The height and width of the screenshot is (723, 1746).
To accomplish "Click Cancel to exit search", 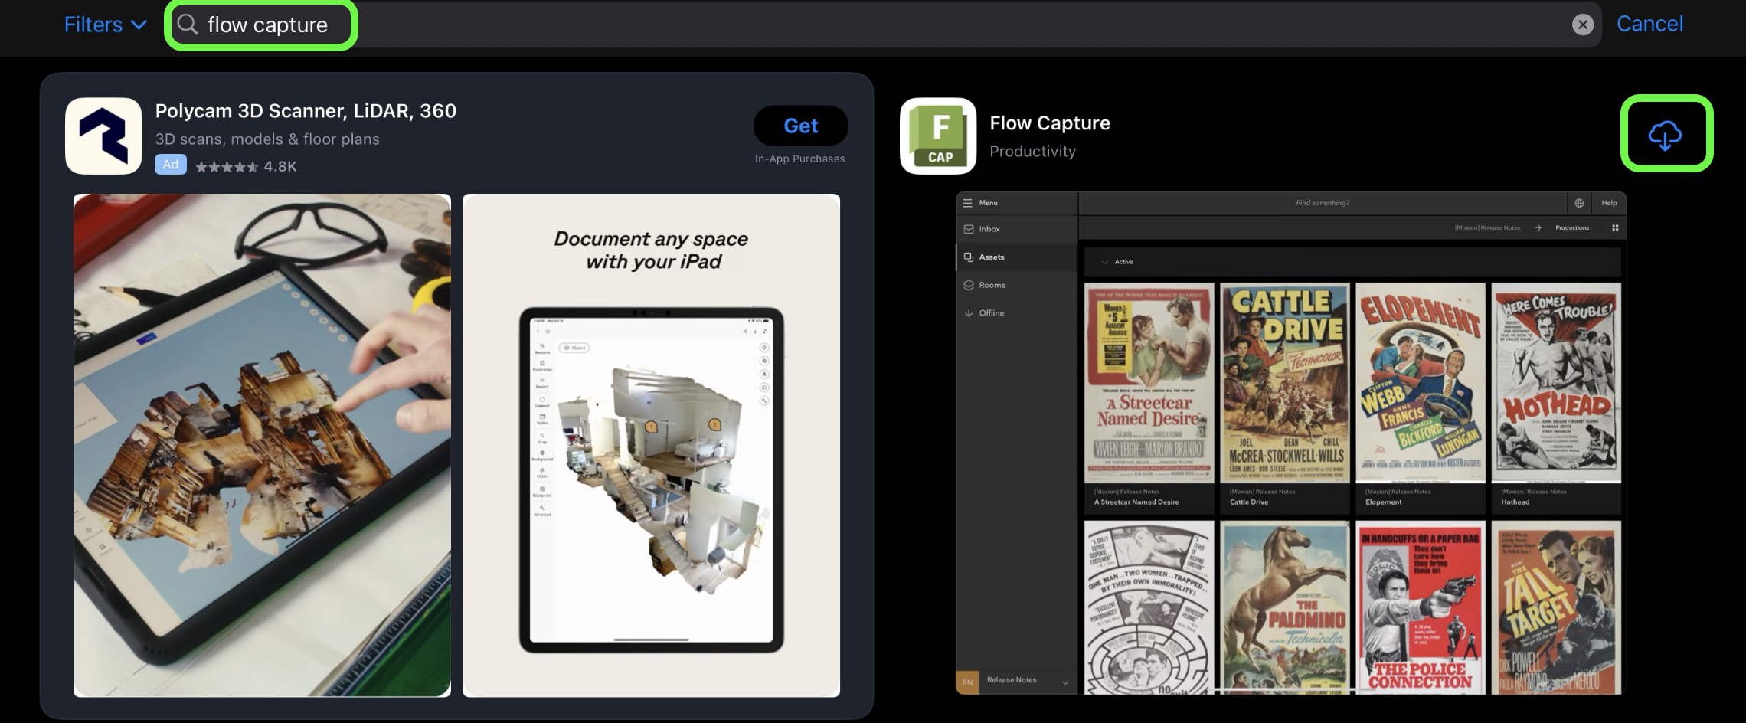I will (x=1649, y=24).
